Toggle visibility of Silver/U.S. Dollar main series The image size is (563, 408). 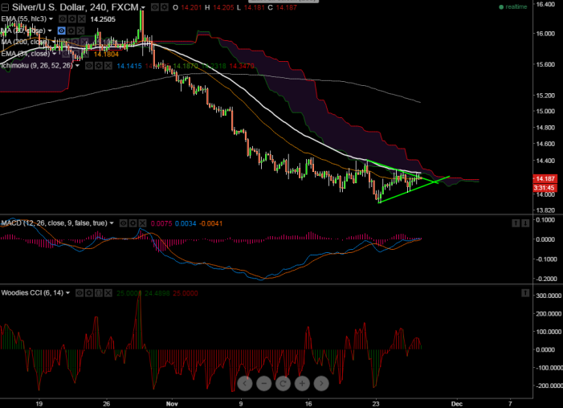[154, 7]
